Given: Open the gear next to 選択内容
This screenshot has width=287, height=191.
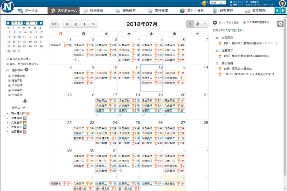Looking at the screenshot, I should tap(27, 70).
